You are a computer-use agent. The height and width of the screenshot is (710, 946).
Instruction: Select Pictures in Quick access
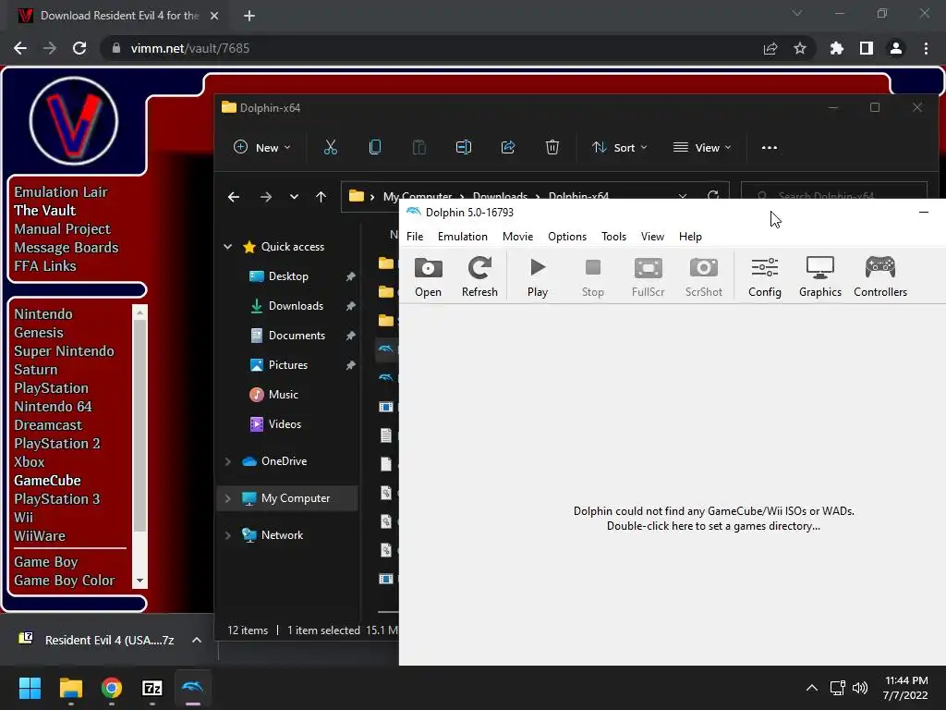coord(288,364)
